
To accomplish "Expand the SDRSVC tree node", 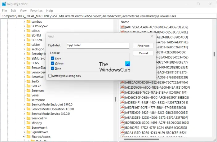I will [x=24, y=40].
